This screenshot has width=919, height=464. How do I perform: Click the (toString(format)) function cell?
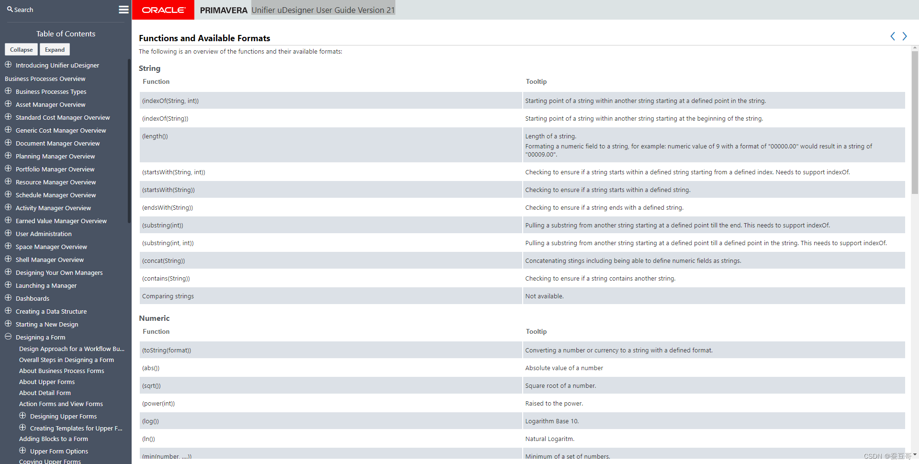pos(331,350)
